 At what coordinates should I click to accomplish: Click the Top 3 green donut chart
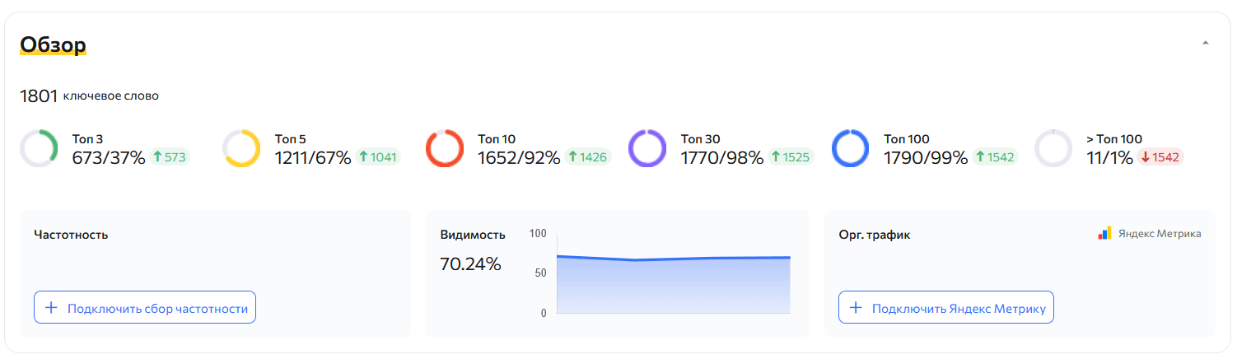tap(38, 149)
